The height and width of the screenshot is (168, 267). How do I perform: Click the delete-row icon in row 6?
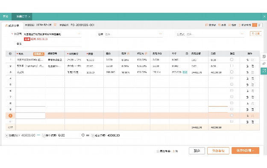click(253, 91)
